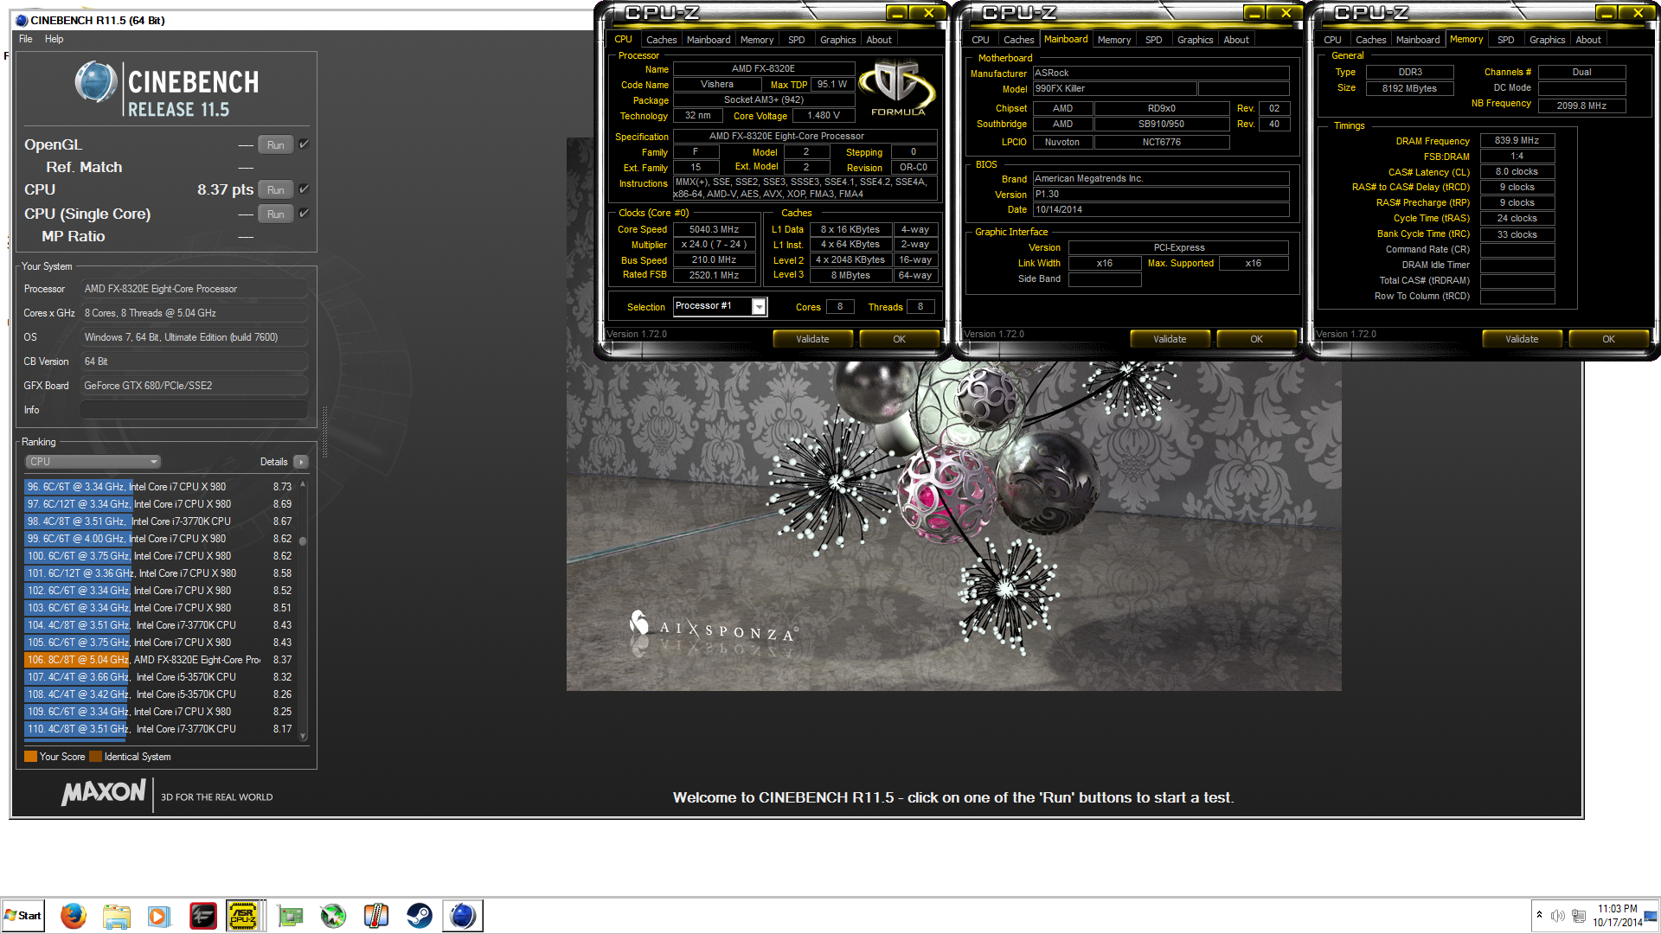Click the brown Identical System legend swatch
The width and height of the screenshot is (1661, 934).
pos(96,757)
